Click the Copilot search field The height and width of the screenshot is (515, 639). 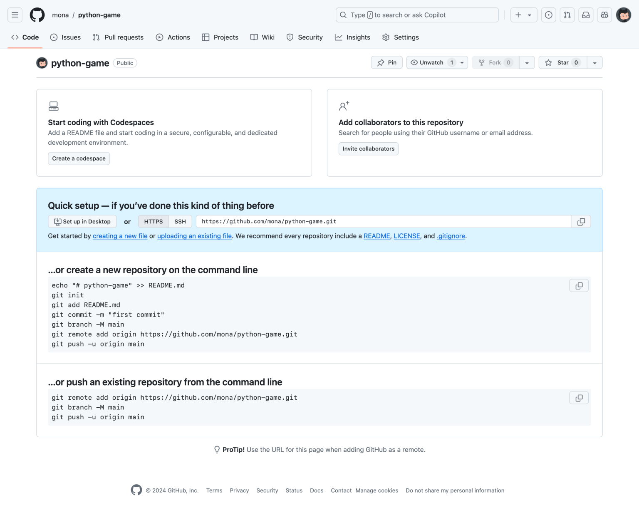(x=417, y=15)
